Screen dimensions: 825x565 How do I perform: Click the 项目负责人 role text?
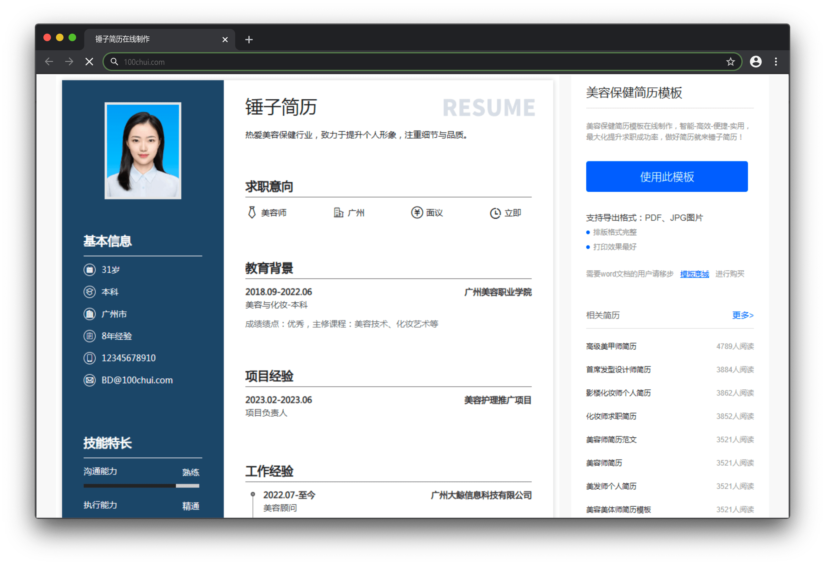click(266, 413)
